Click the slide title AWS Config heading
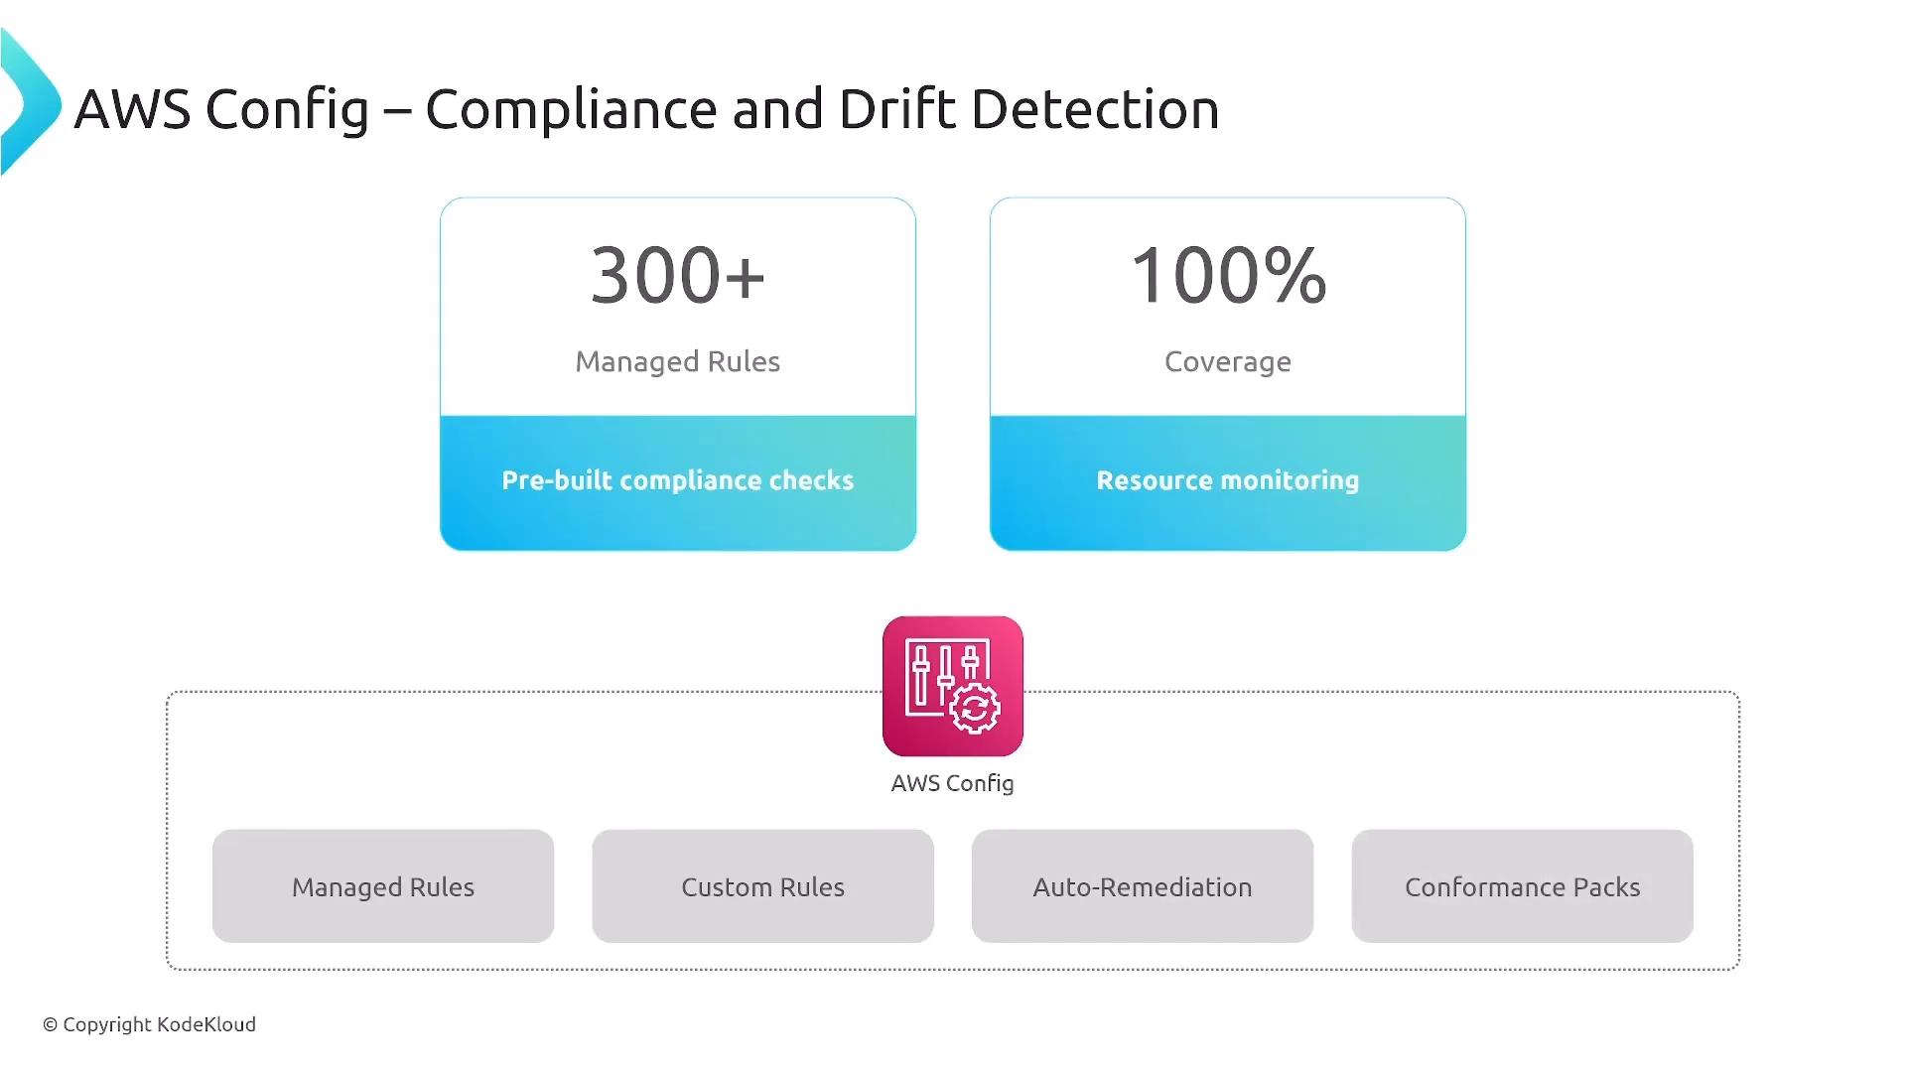This screenshot has height=1072, width=1906. tap(646, 110)
